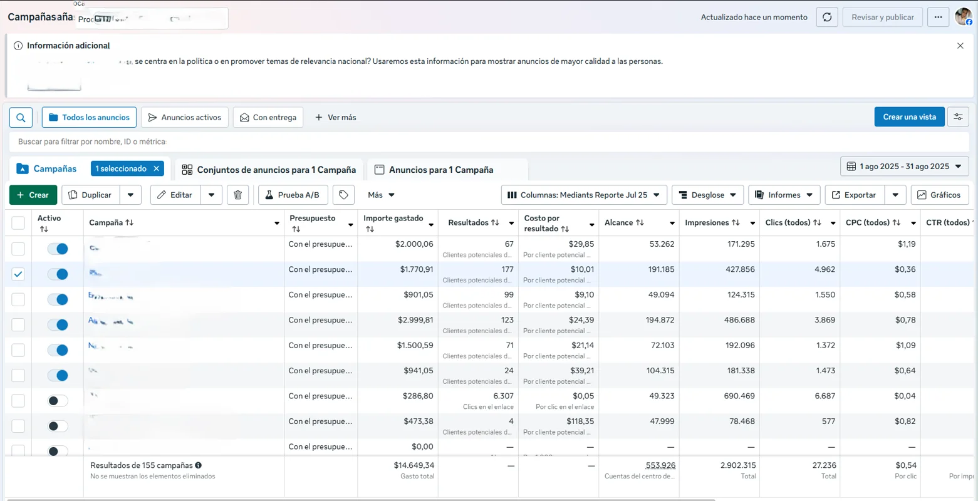Open the date range 1 ago–31 ago dropdown
The height and width of the screenshot is (501, 978).
tap(904, 167)
